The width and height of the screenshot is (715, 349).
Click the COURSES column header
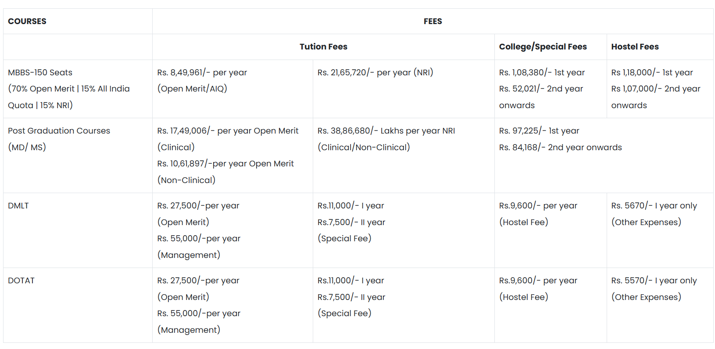(27, 21)
